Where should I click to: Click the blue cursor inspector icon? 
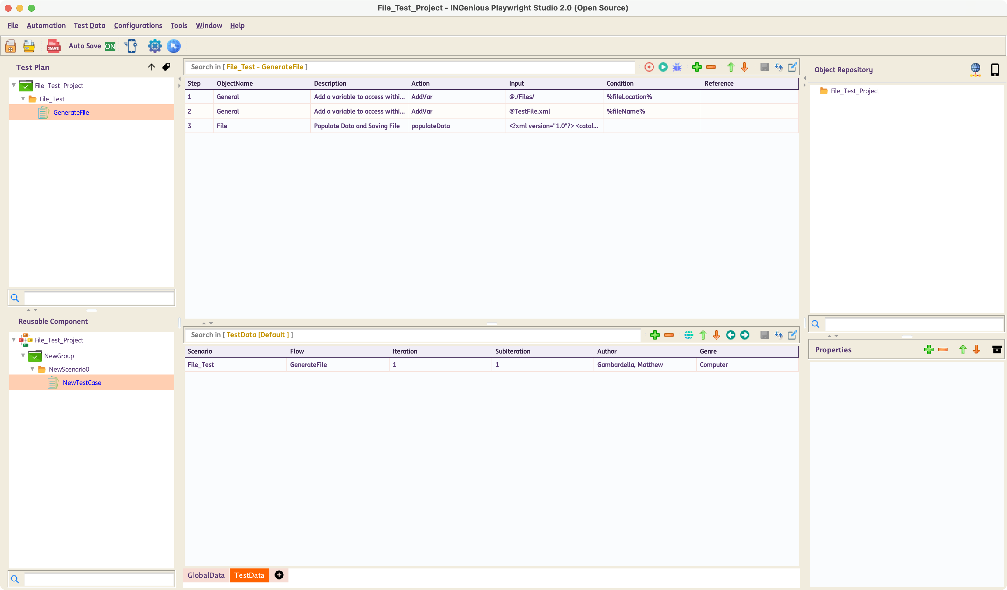click(173, 46)
